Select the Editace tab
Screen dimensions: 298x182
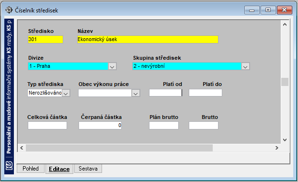click(59, 169)
